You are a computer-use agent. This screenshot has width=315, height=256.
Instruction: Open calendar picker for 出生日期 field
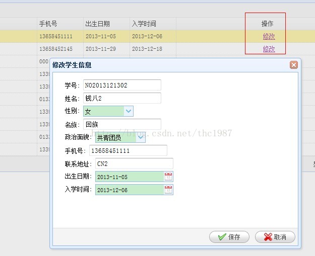tap(168, 177)
